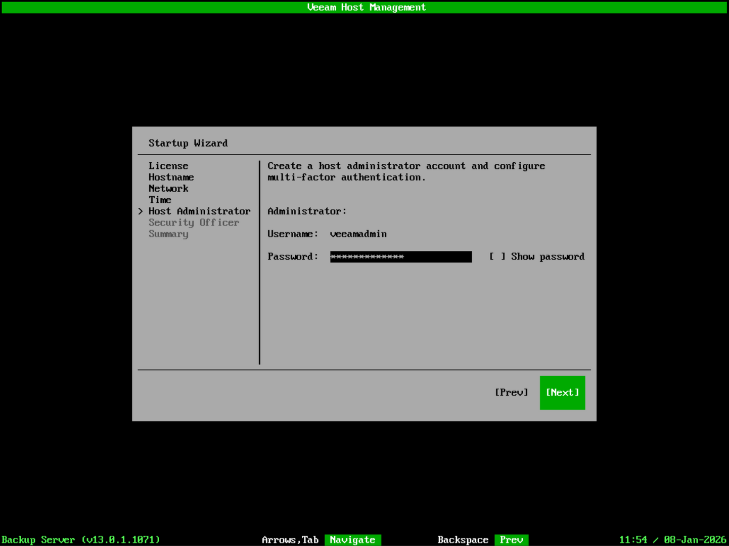The image size is (729, 546).
Task: Click the green Prev hint in bottom bar
Action: [512, 540]
